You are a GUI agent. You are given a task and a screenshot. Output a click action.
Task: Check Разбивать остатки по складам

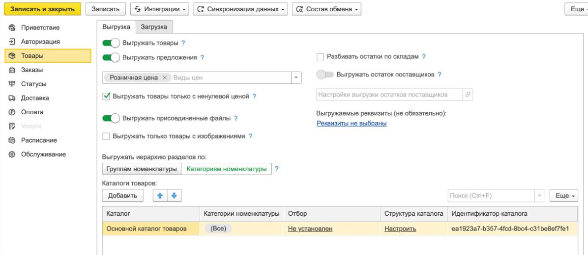[320, 57]
